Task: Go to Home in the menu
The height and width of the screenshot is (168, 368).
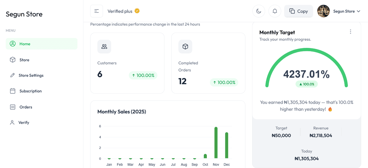Action: click(x=42, y=44)
